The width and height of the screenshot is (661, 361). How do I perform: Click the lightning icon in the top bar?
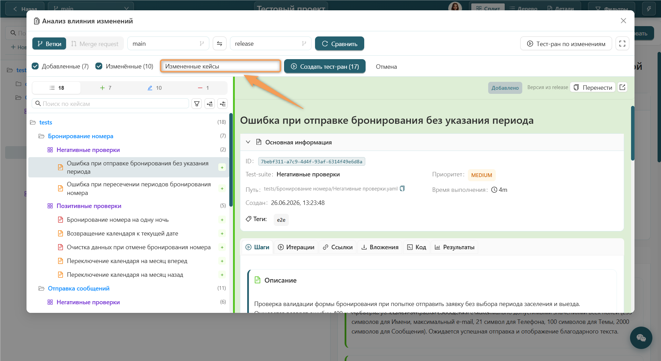tap(649, 9)
